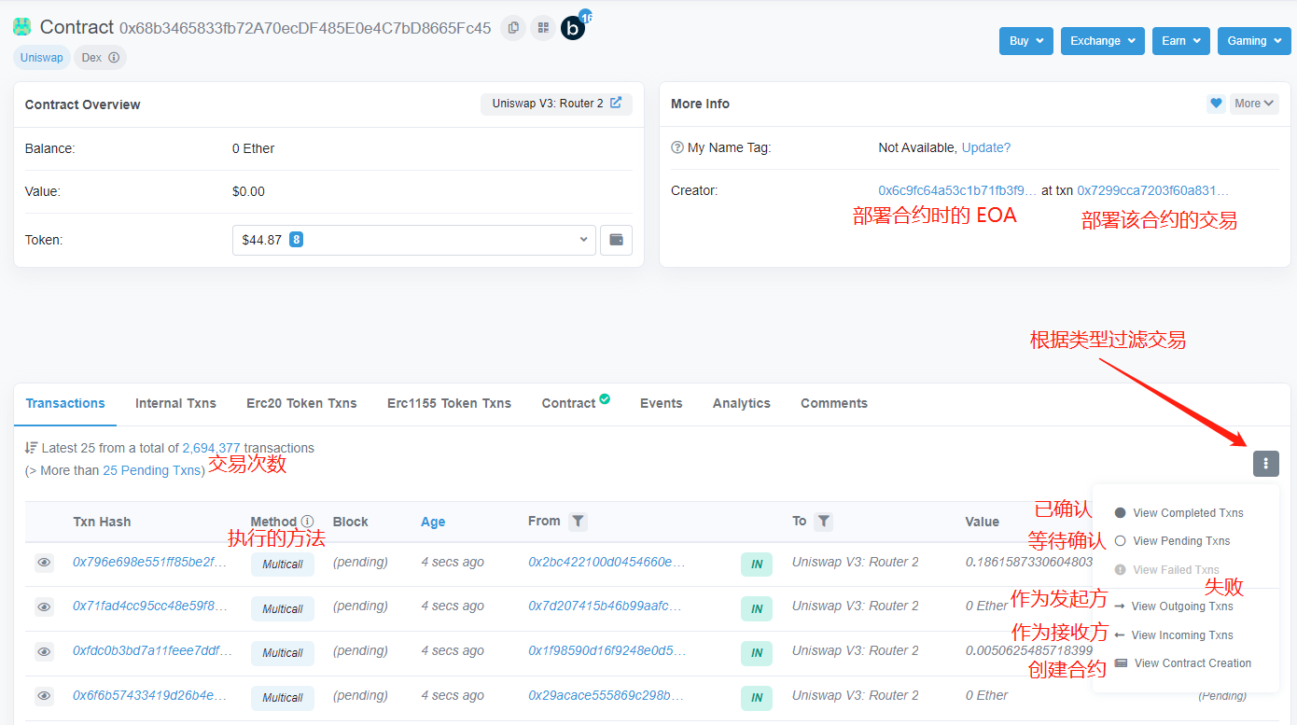Select View Pending Txns
This screenshot has width=1297, height=725.
coord(1173,541)
